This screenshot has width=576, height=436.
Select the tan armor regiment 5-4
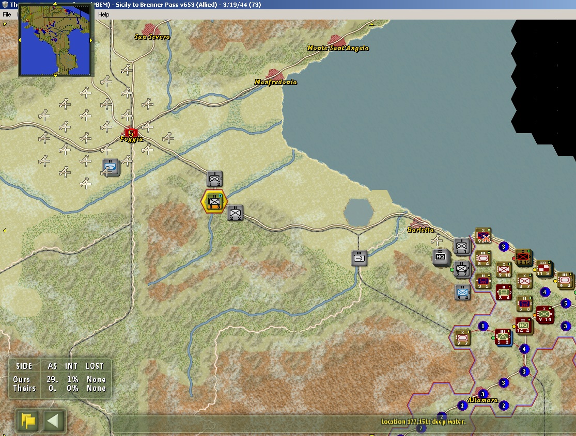coord(483,259)
